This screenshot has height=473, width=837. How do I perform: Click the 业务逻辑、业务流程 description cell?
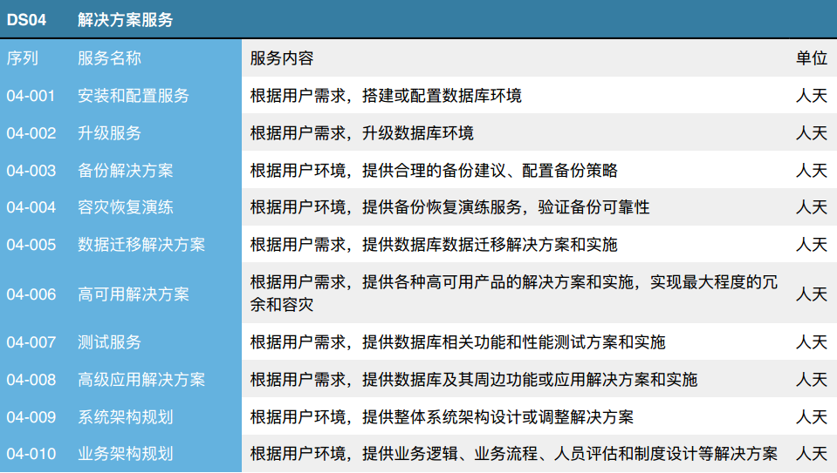[x=514, y=454]
